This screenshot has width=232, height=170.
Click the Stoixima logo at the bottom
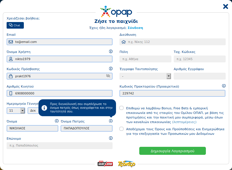pos(105,164)
